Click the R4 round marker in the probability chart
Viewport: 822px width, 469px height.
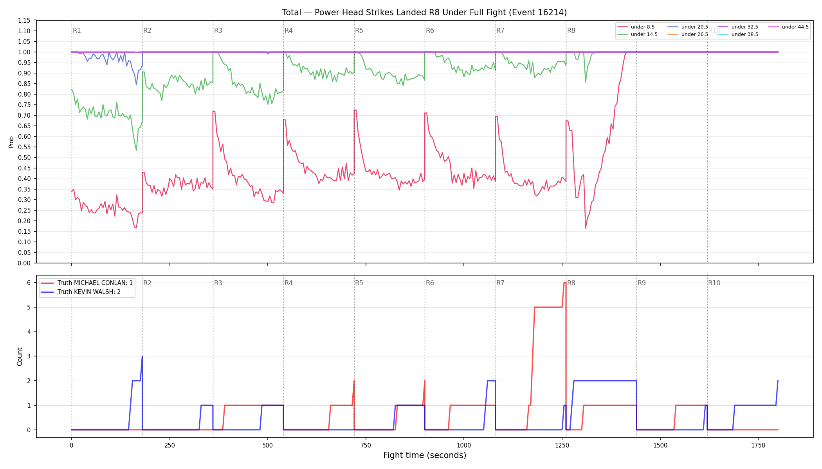(x=288, y=30)
